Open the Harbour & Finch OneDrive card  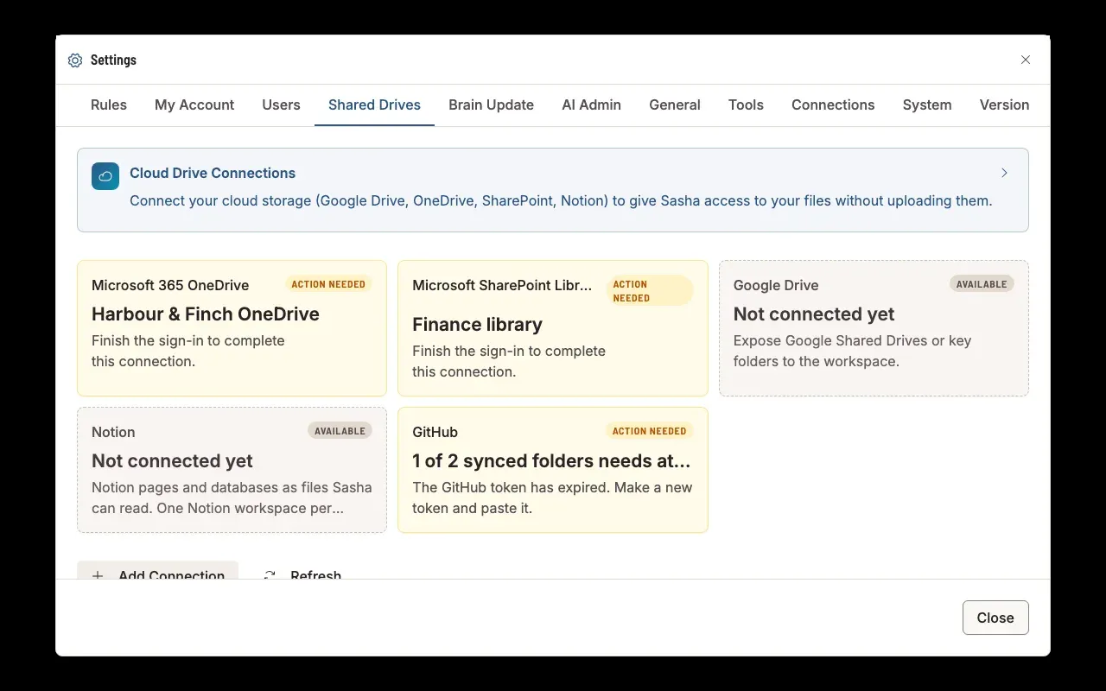(x=232, y=328)
